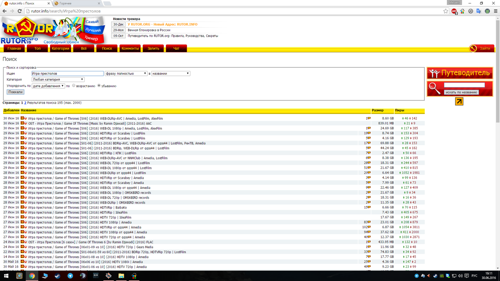Reload the page with the refresh icon
This screenshot has height=281, width=500.
click(x=19, y=11)
